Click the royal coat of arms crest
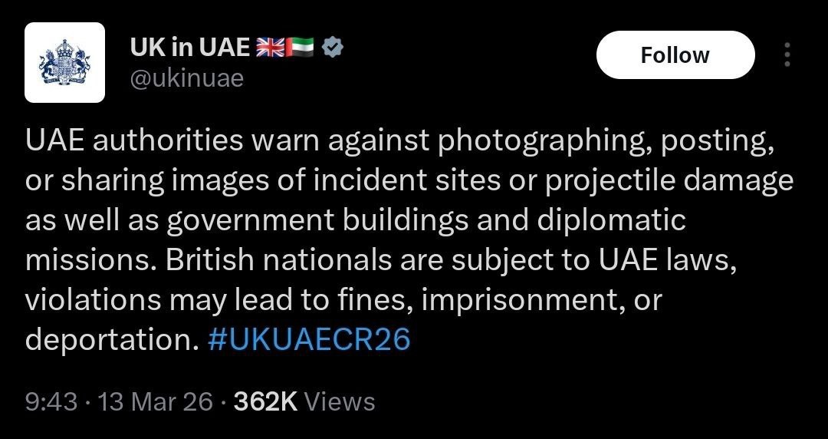 [x=64, y=62]
